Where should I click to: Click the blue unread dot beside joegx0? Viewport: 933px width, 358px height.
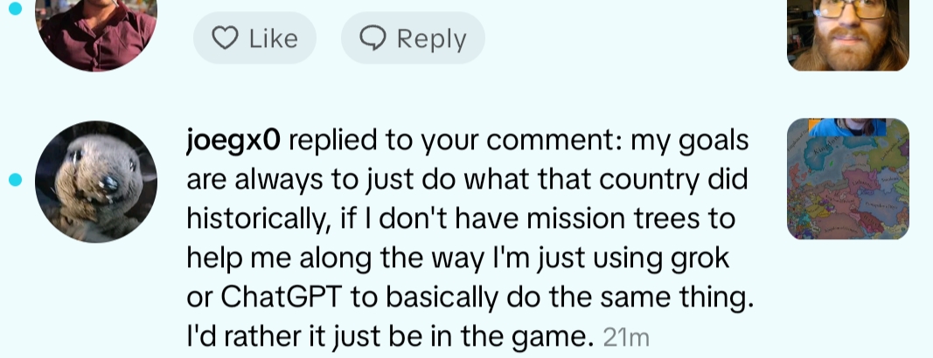click(x=14, y=181)
